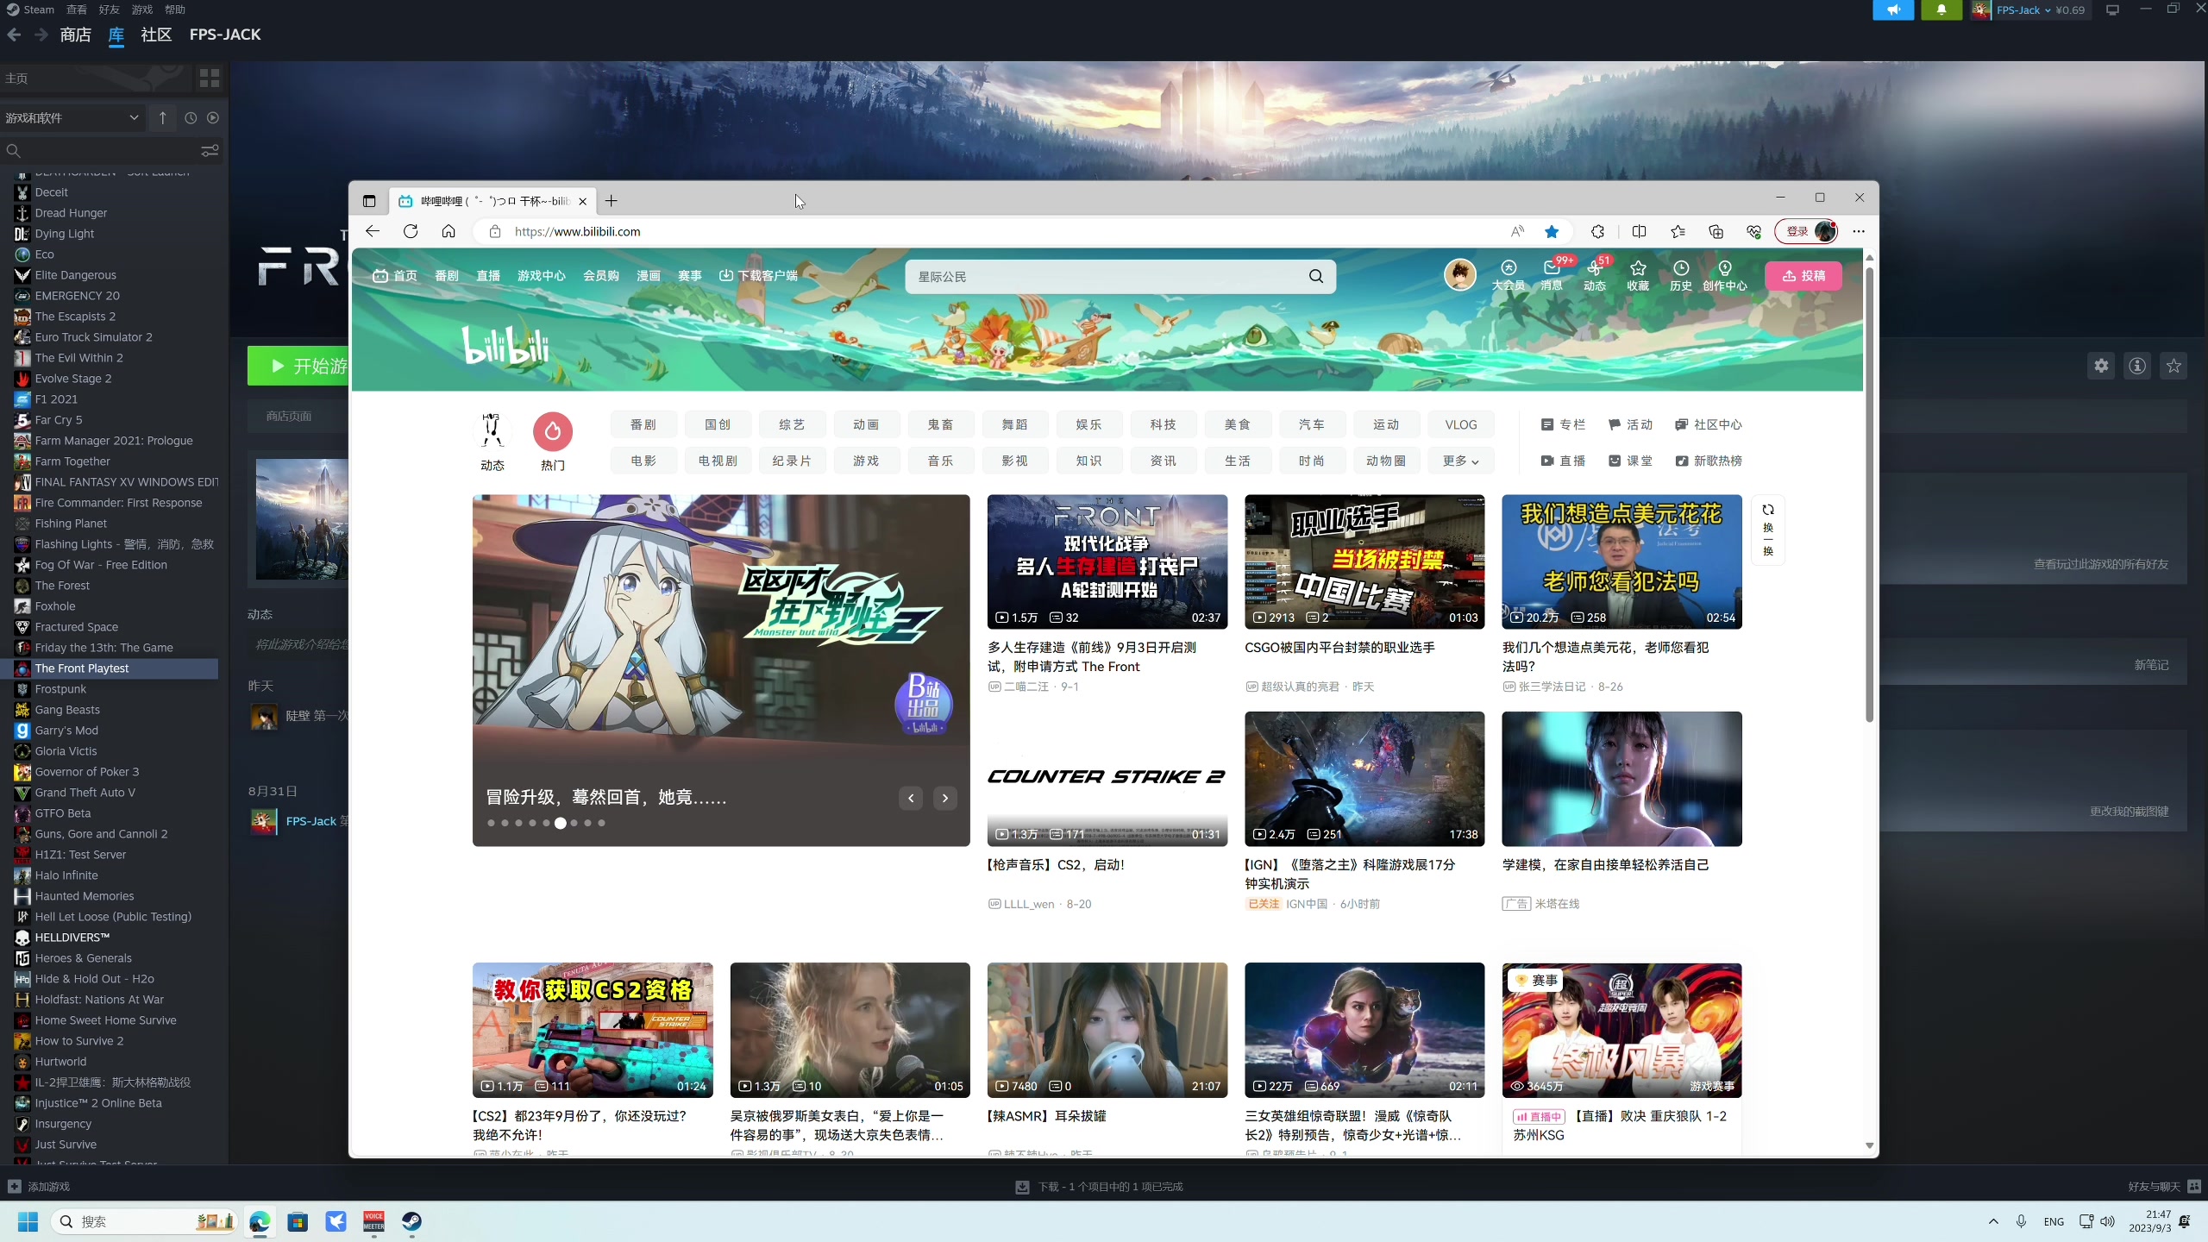Open Steam 游戏 menu

(x=142, y=9)
